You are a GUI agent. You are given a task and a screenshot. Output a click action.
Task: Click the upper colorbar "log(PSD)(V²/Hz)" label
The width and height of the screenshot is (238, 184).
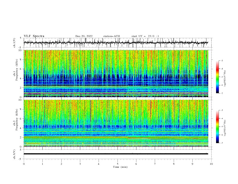coord(225,78)
